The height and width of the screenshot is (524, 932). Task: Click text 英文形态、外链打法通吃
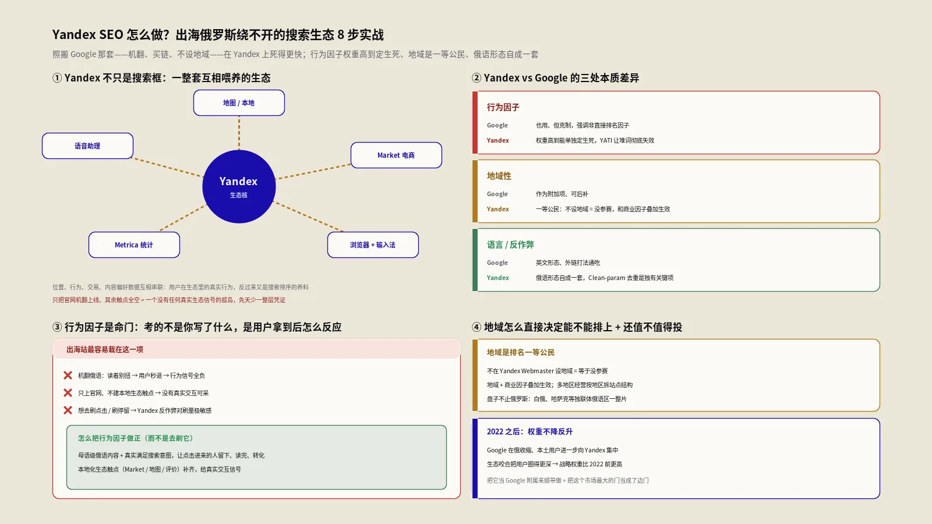click(x=568, y=263)
